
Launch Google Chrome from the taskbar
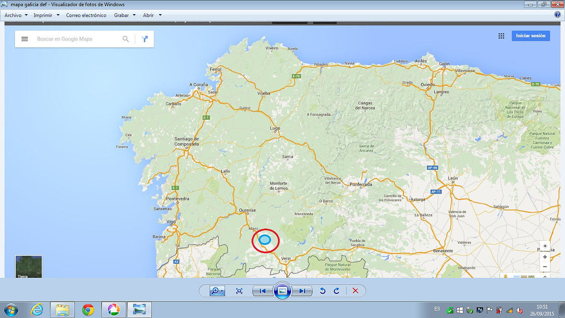88,310
